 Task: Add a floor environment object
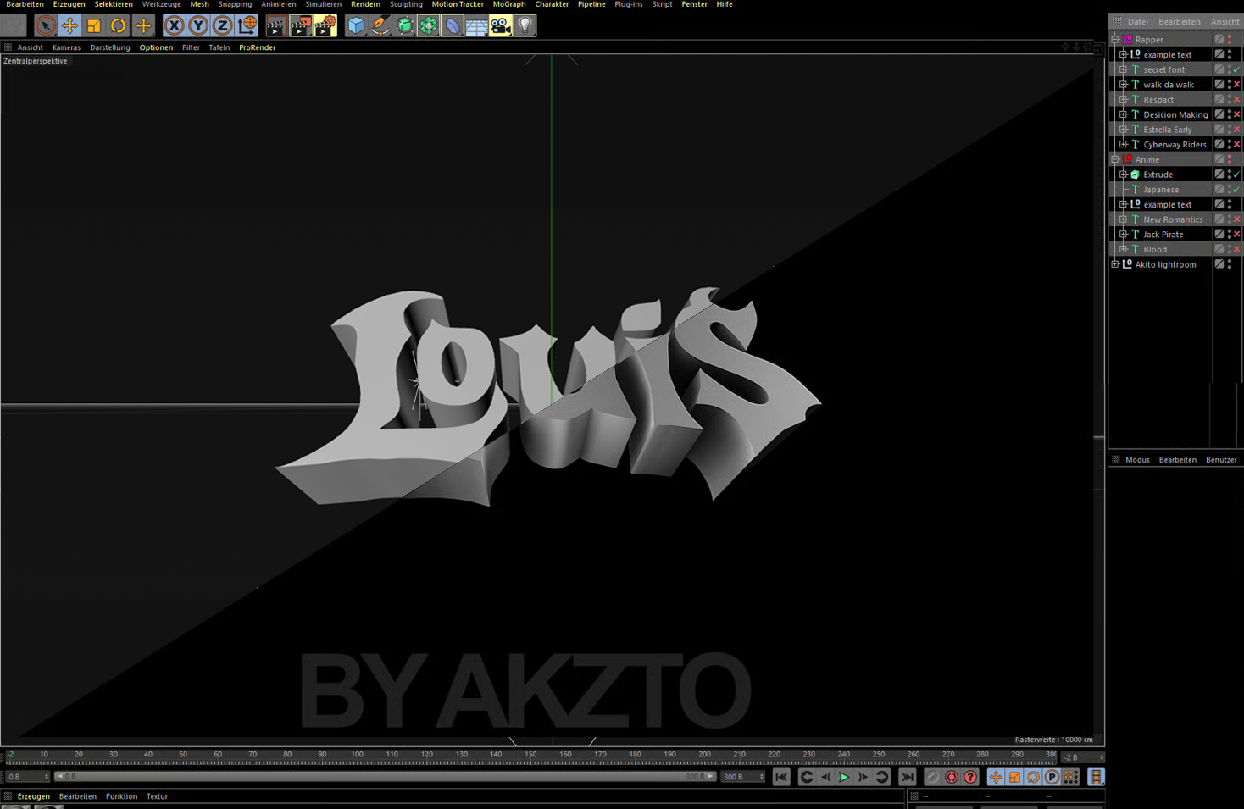pos(476,25)
